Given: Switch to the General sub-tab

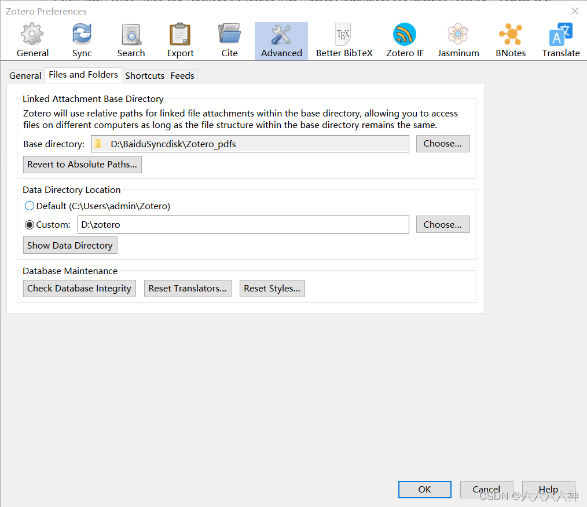Looking at the screenshot, I should [25, 76].
